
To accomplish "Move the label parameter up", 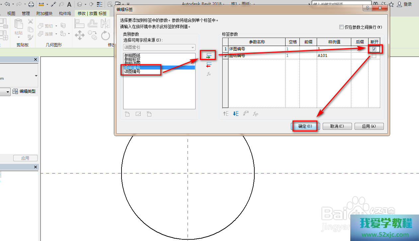I will click(226, 114).
